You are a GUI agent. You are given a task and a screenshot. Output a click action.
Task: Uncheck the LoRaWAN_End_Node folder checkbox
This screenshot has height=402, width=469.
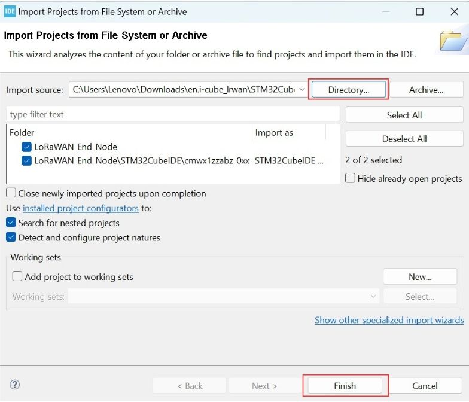pyautogui.click(x=26, y=147)
